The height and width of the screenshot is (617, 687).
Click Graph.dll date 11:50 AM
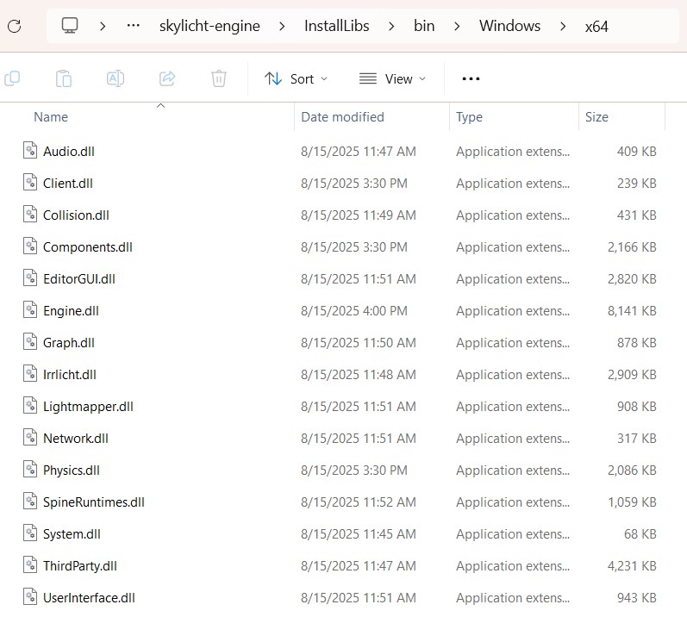[x=359, y=343]
